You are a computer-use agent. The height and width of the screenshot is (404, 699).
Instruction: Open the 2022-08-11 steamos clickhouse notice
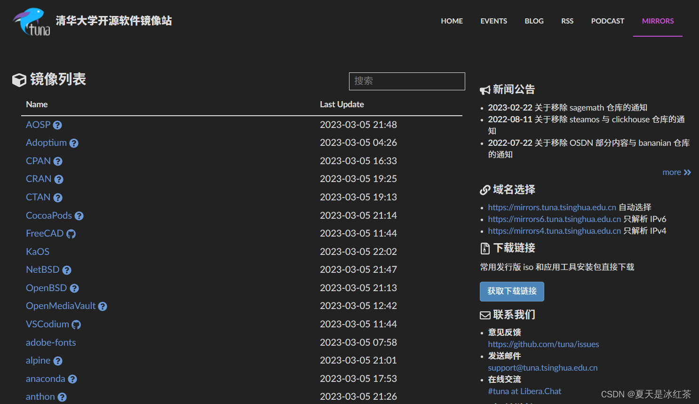586,125
